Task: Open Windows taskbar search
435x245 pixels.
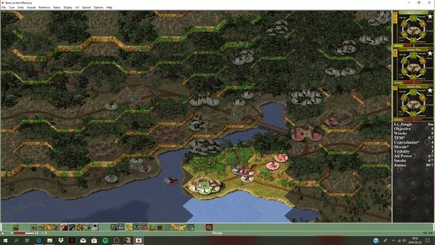Action: (16, 240)
